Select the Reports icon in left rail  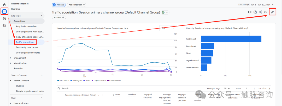coord(4,12)
